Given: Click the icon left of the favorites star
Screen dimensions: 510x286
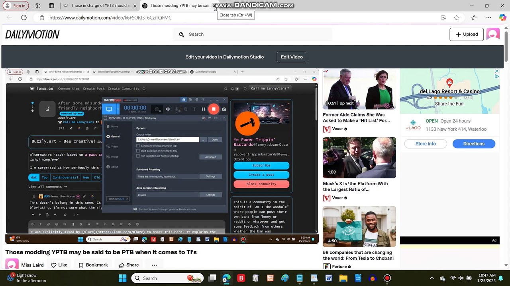Looking at the screenshot, I should coord(443,17).
